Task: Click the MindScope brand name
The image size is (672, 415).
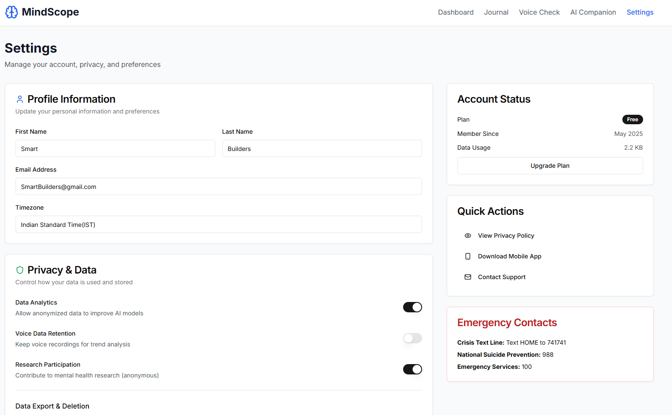Action: [50, 12]
